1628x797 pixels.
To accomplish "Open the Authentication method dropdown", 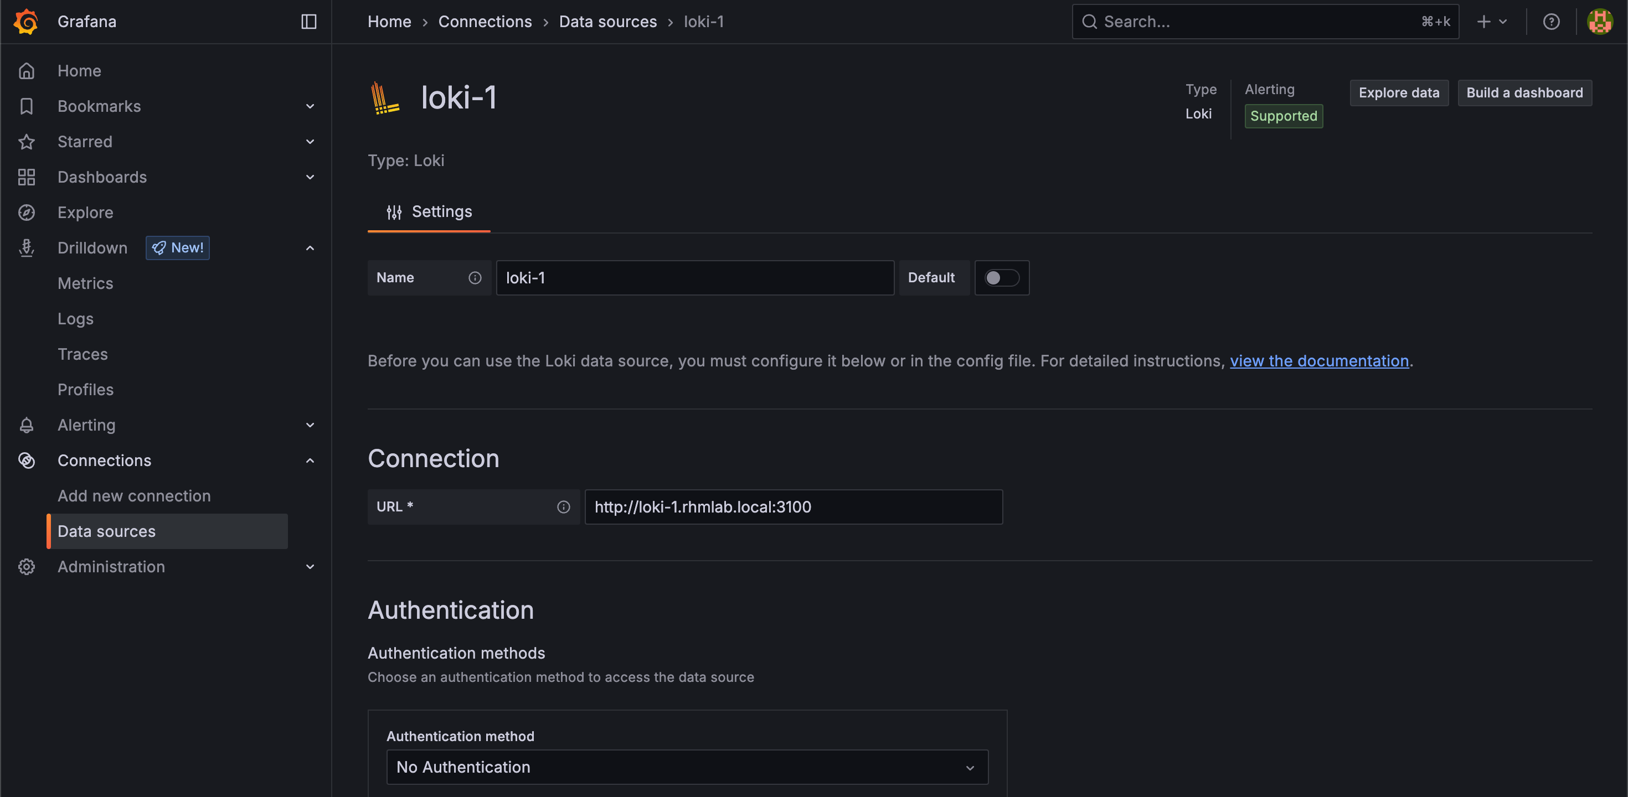I will (x=687, y=767).
